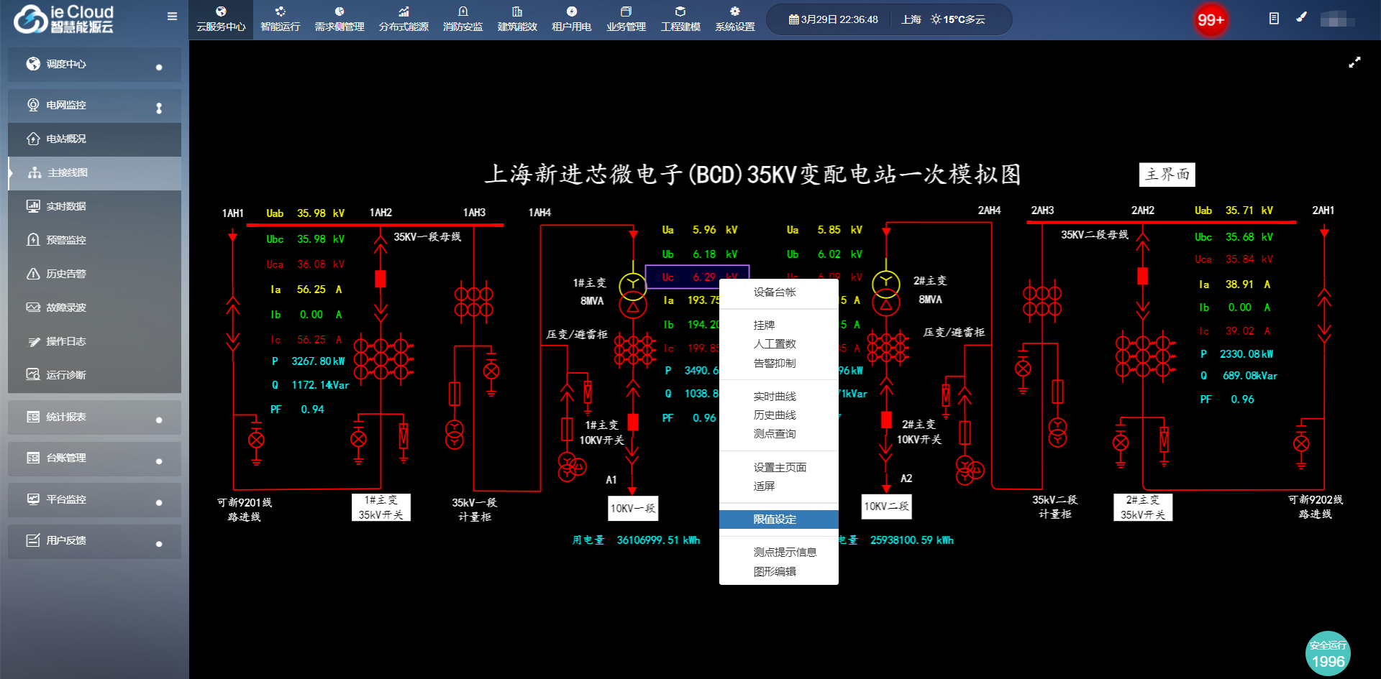Open the document icon in top bar

(x=1274, y=18)
